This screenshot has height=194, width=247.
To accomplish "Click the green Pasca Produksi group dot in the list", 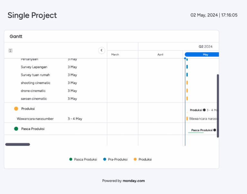I will coord(16,129).
